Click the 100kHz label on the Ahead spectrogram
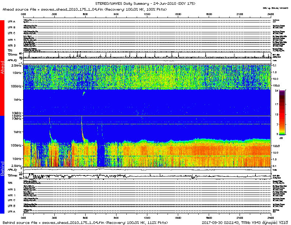This screenshot has width=291, height=225. tap(15, 86)
